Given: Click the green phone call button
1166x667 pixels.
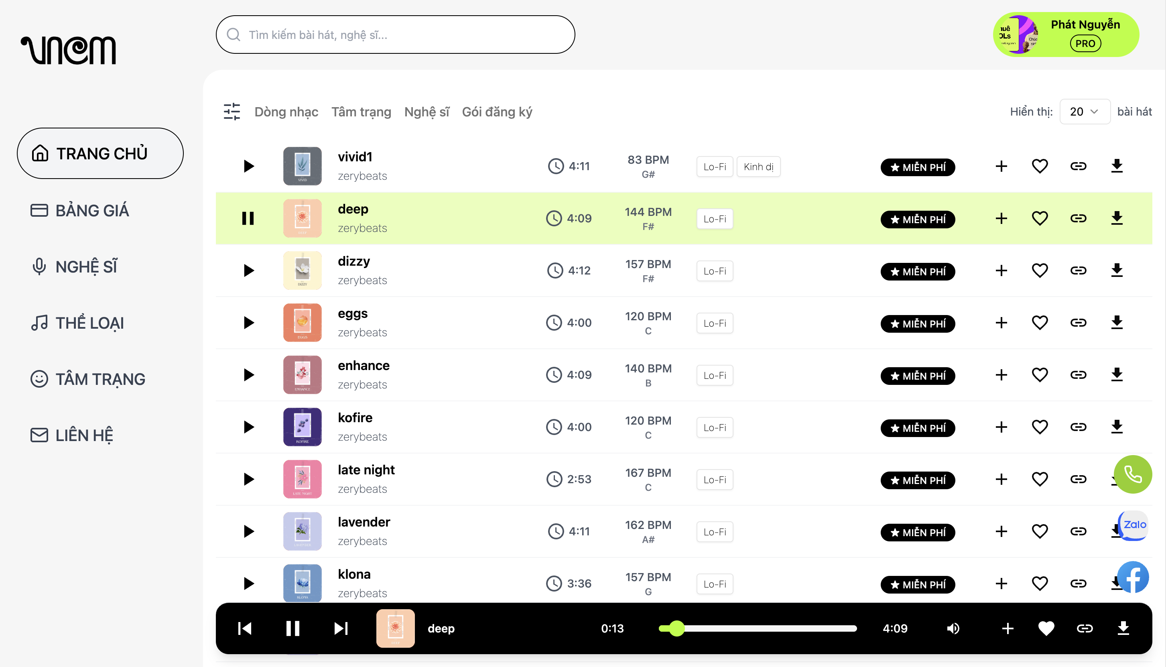Looking at the screenshot, I should (1133, 474).
